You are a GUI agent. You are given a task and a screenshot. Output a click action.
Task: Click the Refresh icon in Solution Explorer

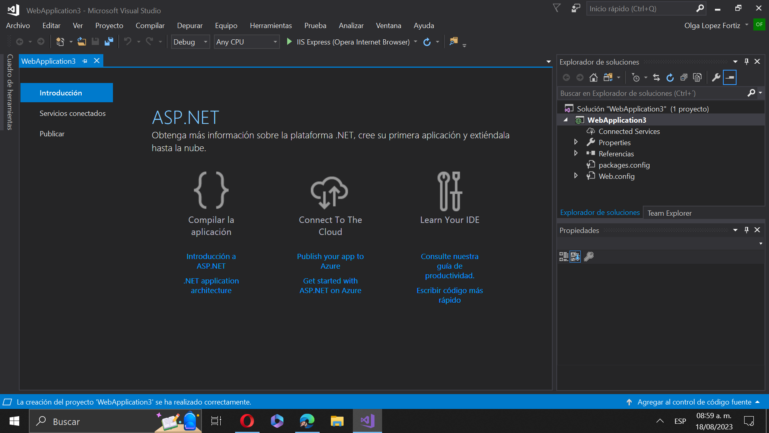click(670, 77)
